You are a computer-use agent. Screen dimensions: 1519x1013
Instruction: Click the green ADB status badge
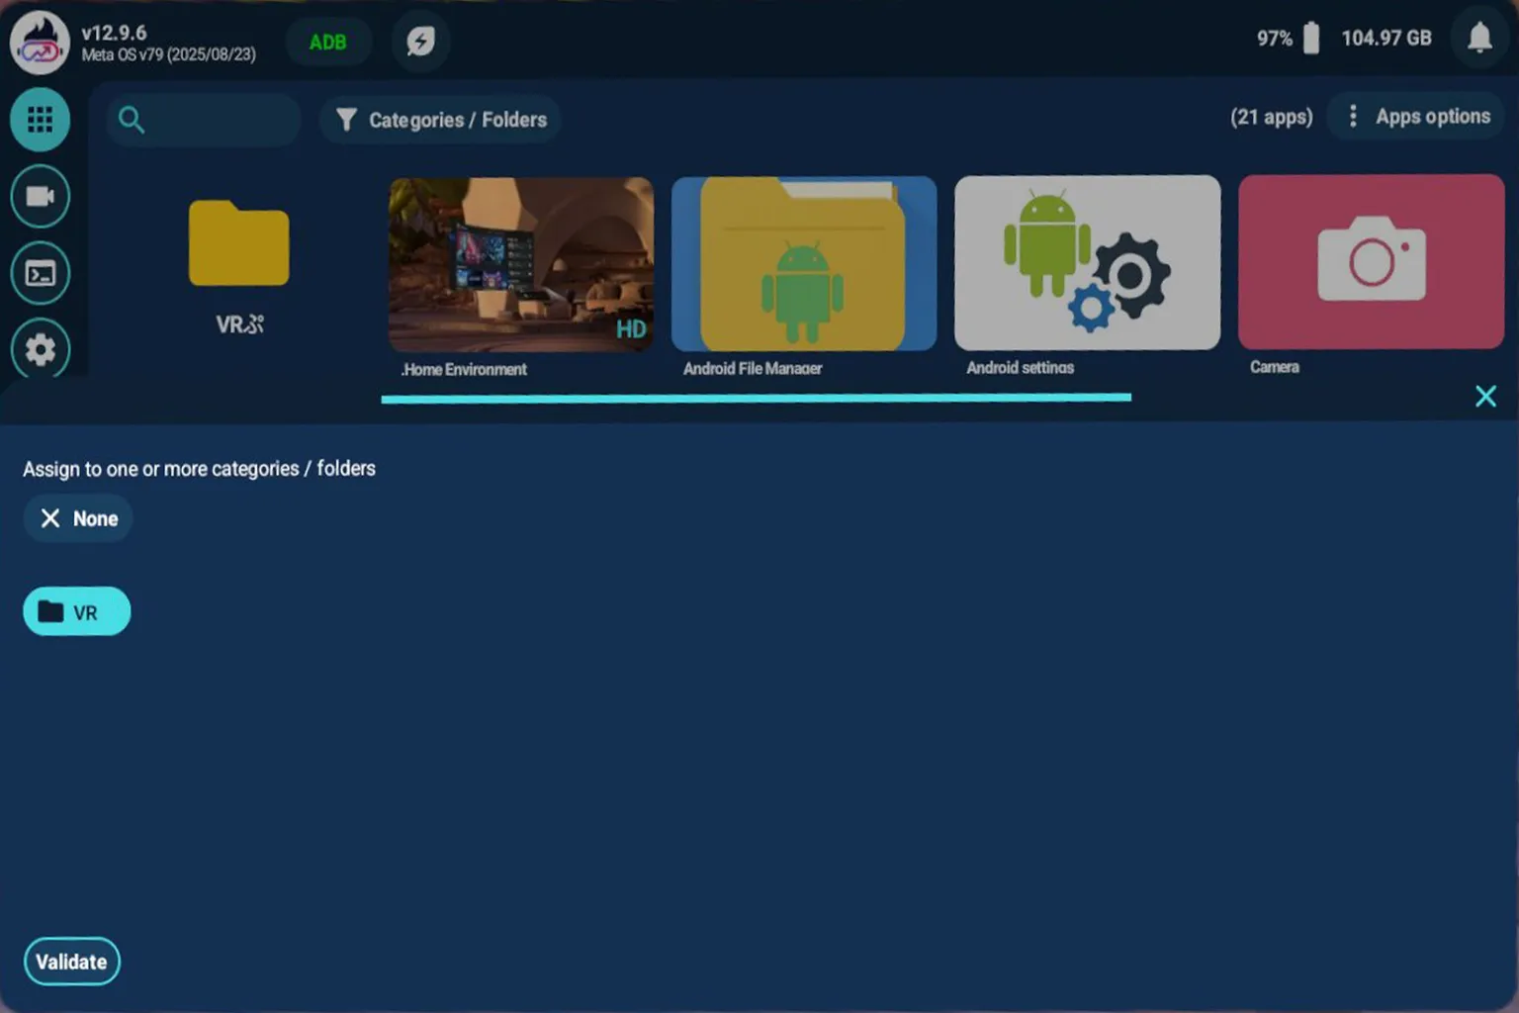(327, 42)
